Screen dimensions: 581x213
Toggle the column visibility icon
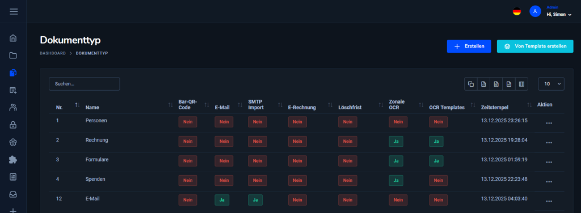[x=521, y=84]
